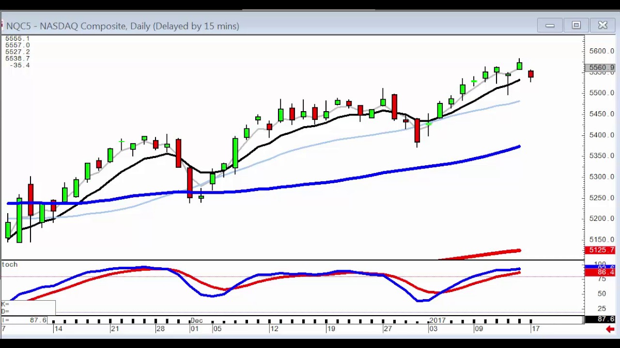Select date 21 on the time axis

click(115, 329)
